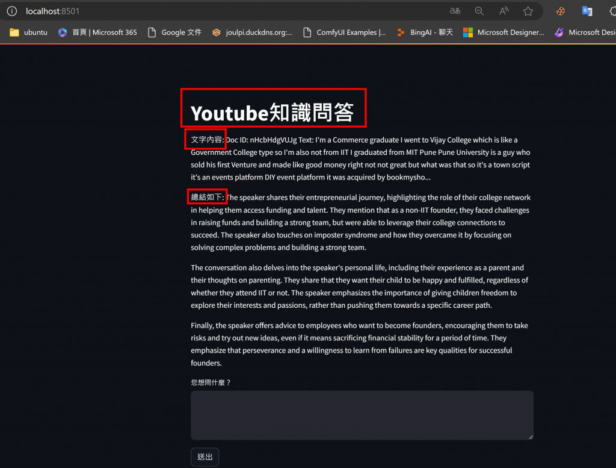Viewport: 616px width, 468px height.
Task: Click the Doc ID nHcbHdgVUJg text
Action: pos(262,140)
